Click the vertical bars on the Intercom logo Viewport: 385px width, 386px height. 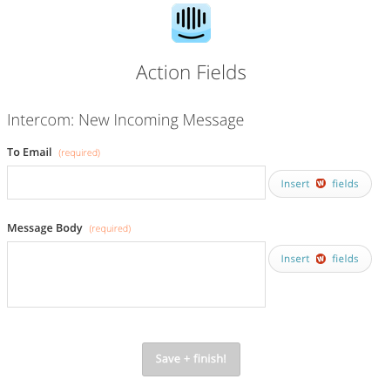tap(191, 18)
